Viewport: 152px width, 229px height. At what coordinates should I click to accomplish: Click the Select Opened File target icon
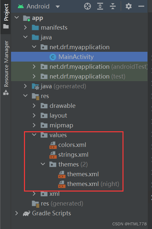(x=88, y=7)
